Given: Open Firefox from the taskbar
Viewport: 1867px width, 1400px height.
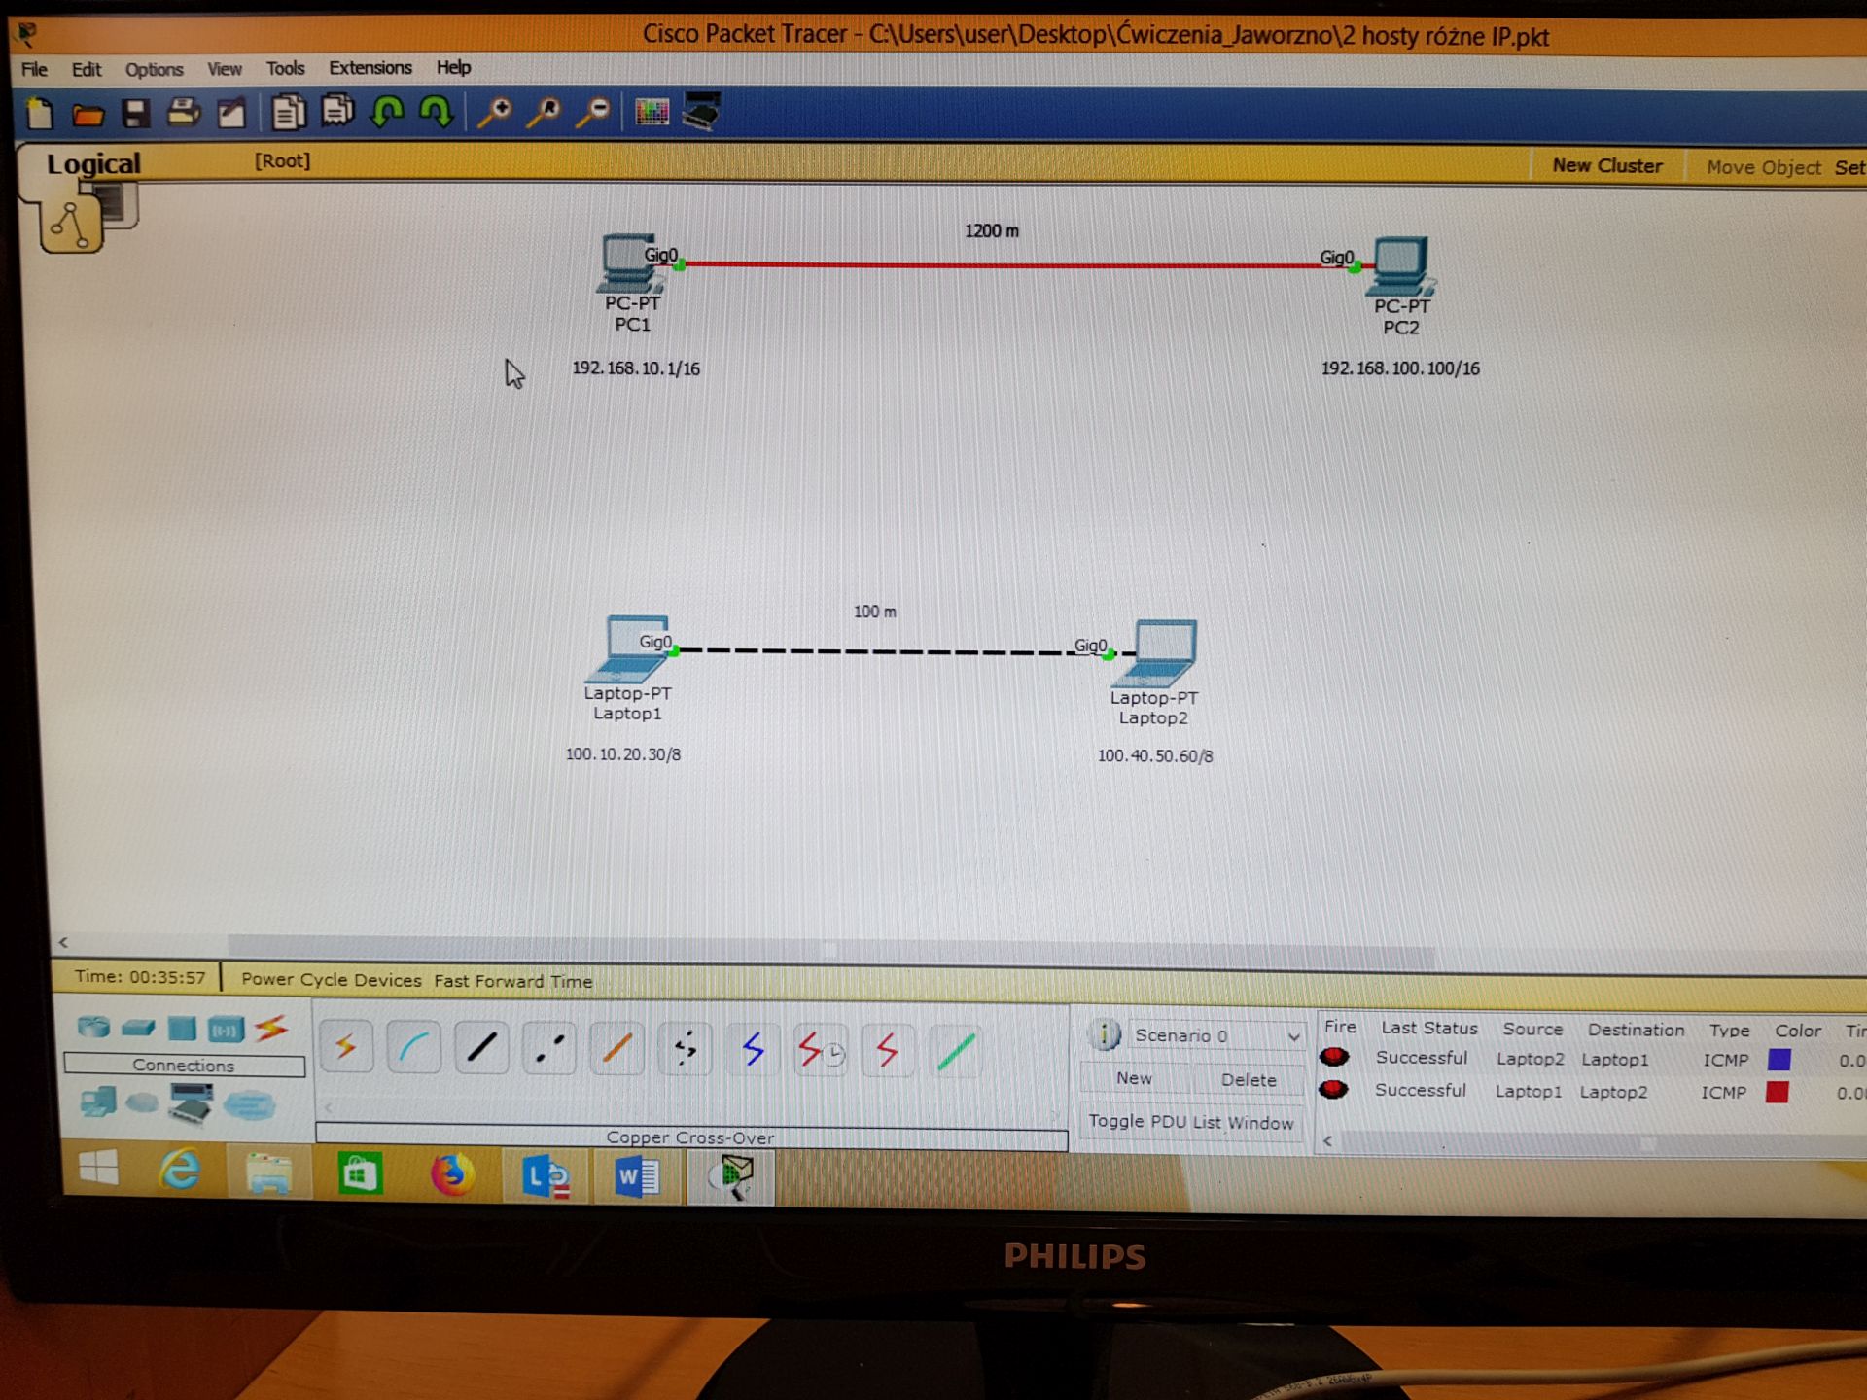Looking at the screenshot, I should 452,1175.
